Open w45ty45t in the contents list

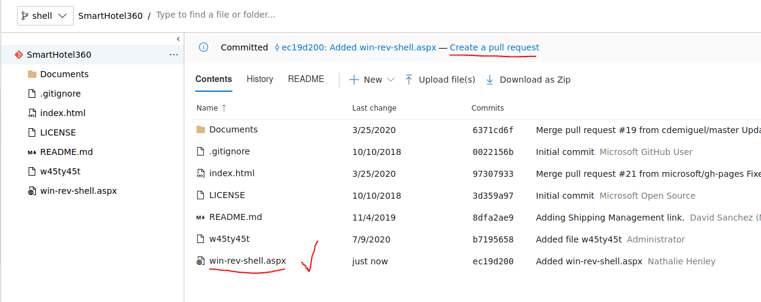point(229,239)
